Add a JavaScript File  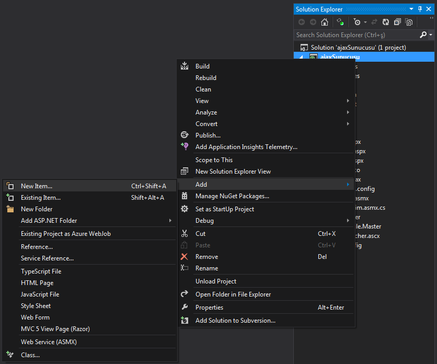tap(40, 294)
